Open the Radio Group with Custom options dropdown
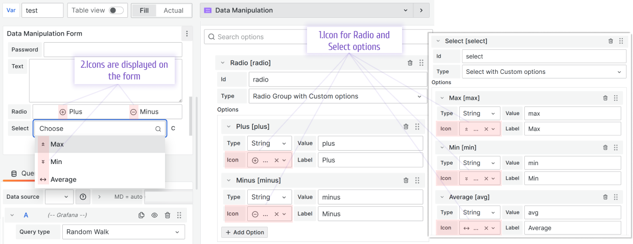The width and height of the screenshot is (633, 244). click(337, 96)
